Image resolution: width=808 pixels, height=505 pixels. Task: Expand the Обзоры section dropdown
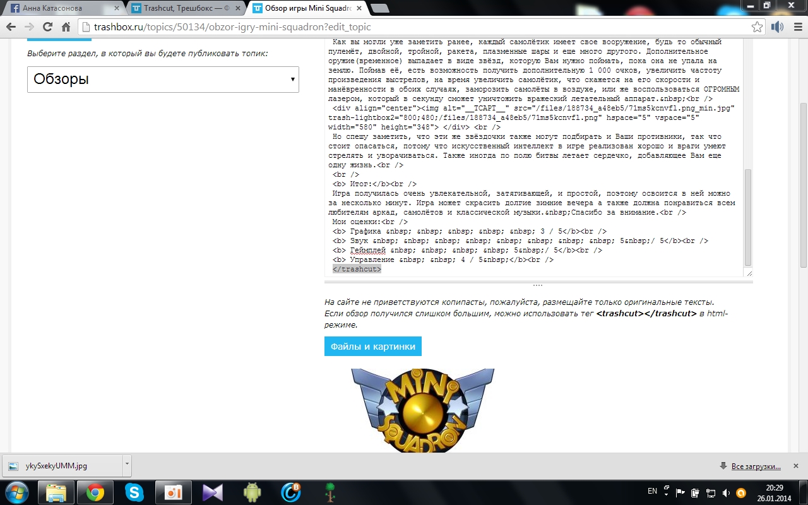pyautogui.click(x=163, y=80)
